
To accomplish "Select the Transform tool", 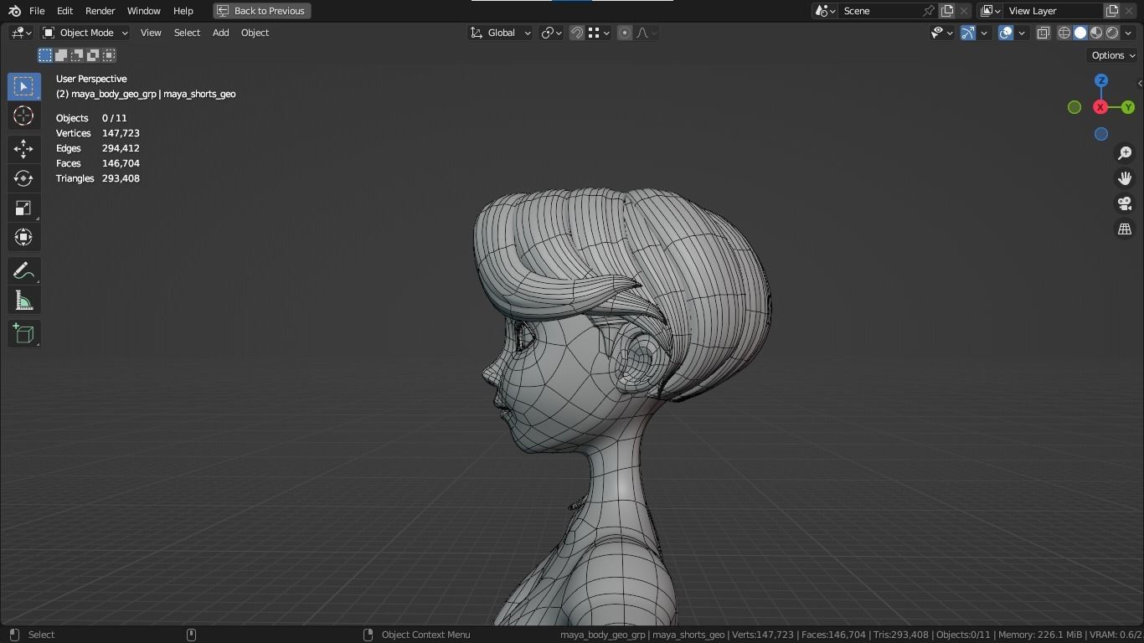I will (23, 237).
